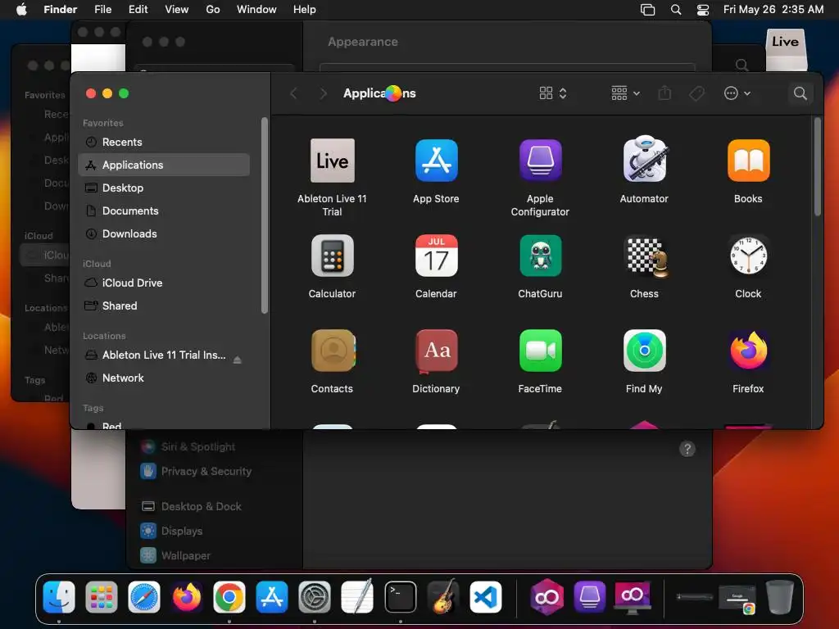Image resolution: width=839 pixels, height=629 pixels.
Task: Select the Chess app icon
Action: [x=646, y=256]
